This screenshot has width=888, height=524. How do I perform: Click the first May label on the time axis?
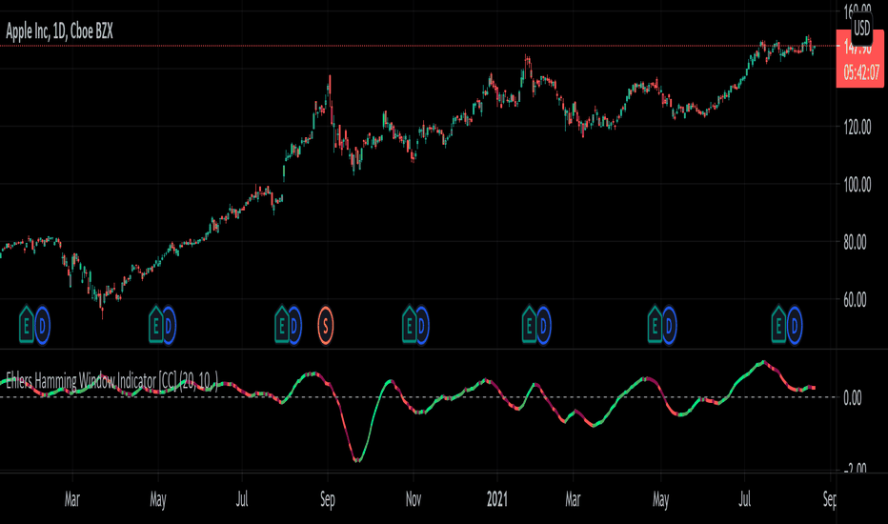[x=158, y=499]
